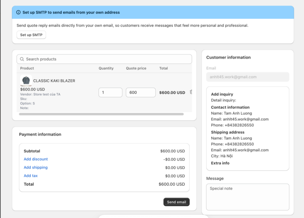The width and height of the screenshot is (304, 218).
Task: Focus the Search products field
Action: pos(104,59)
